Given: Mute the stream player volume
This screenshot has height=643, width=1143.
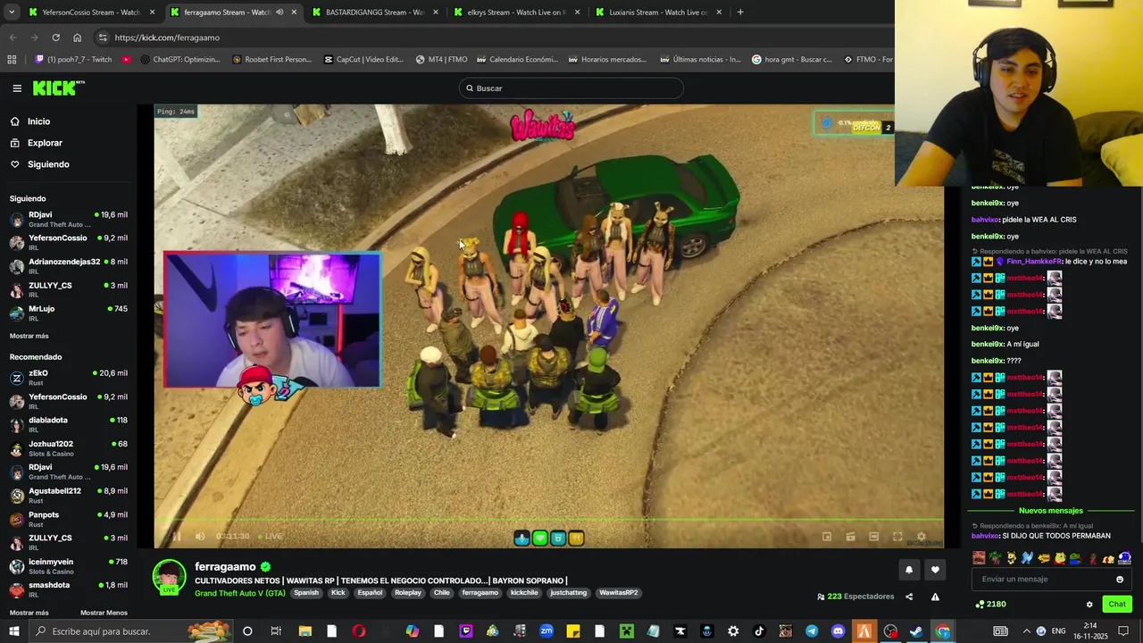Looking at the screenshot, I should (200, 536).
